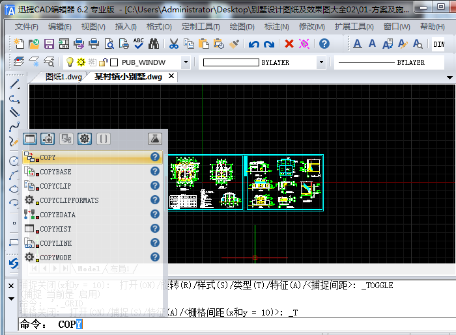The width and height of the screenshot is (456, 335).
Task: Open the DIM style box
Action: click(438, 44)
